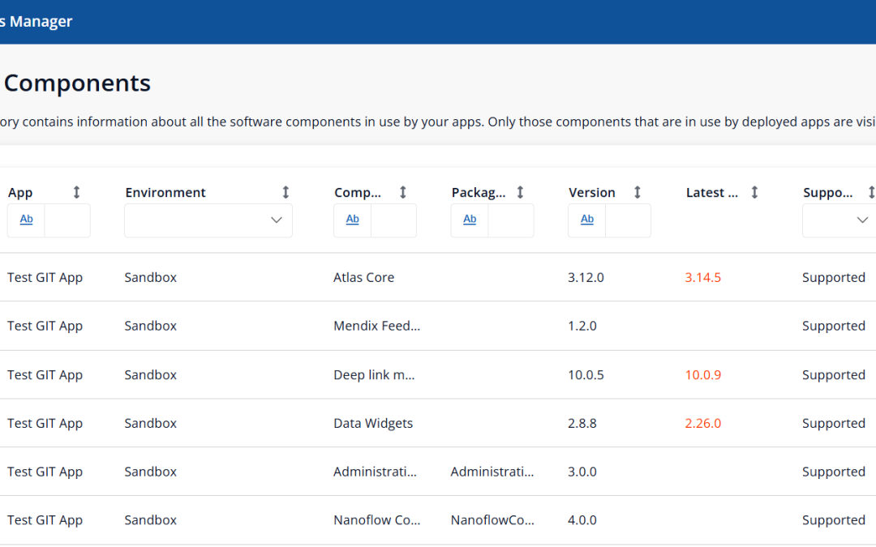Open Package filter type 'Ab' selector
The height and width of the screenshot is (547, 876).
point(470,220)
